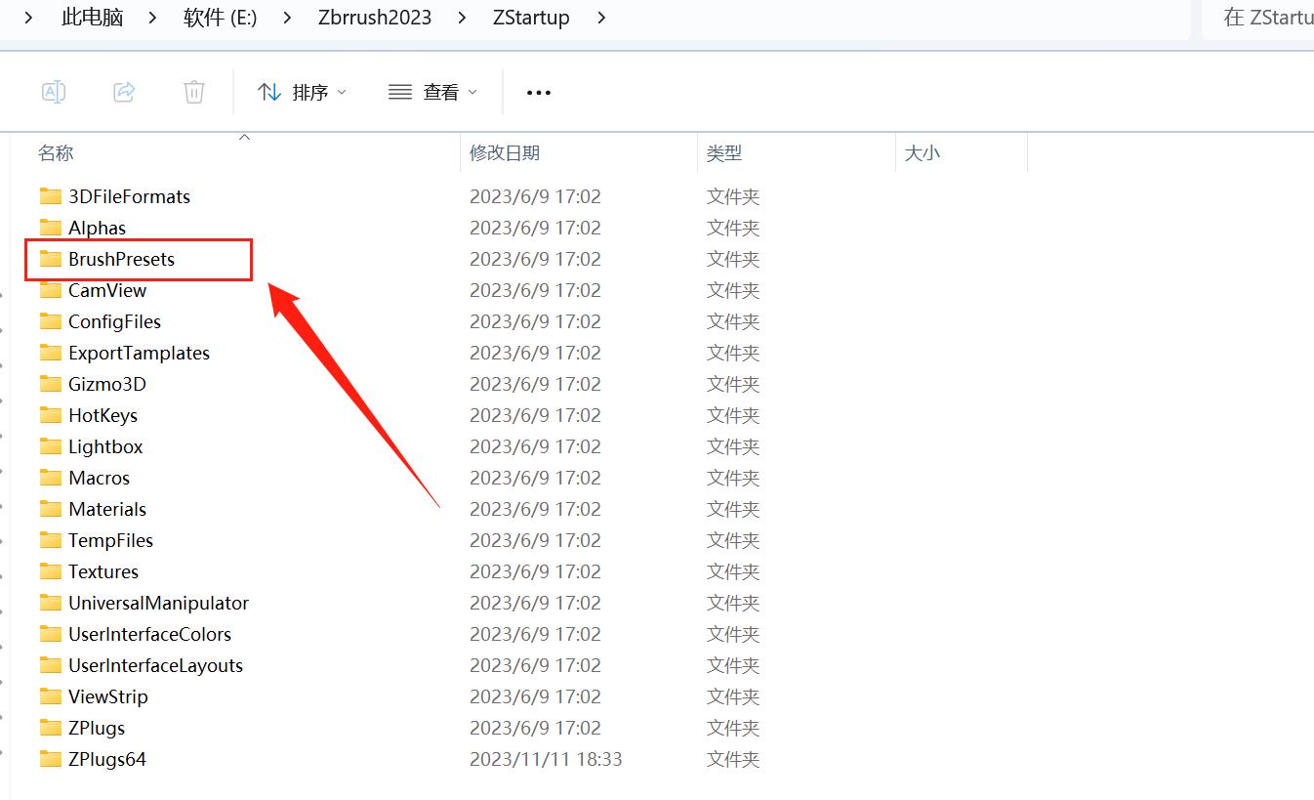Click 软件 (E:) breadcrumb
1314x800 pixels.
(221, 18)
